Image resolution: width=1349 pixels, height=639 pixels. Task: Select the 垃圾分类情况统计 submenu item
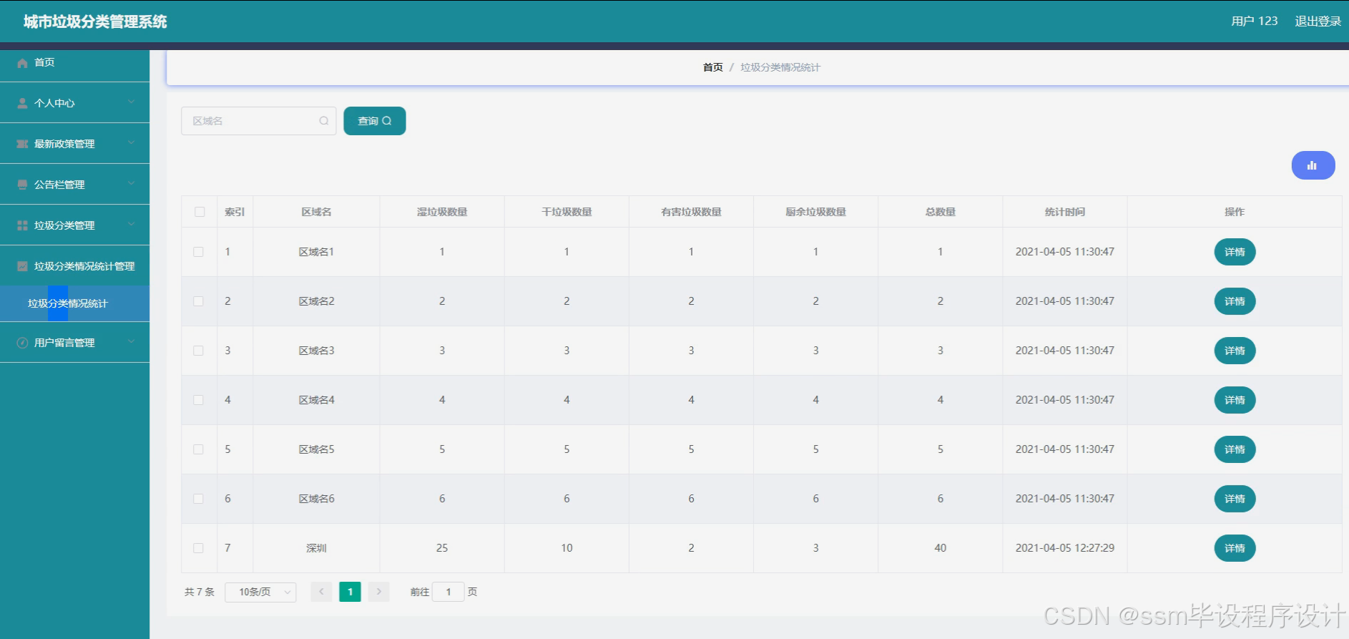(x=74, y=303)
